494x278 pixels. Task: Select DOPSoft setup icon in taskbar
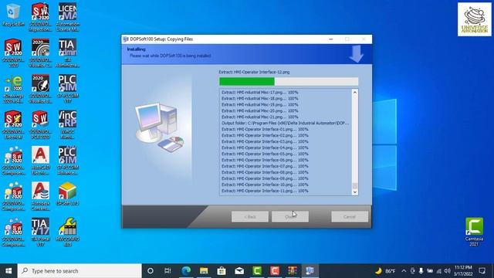pos(310,271)
